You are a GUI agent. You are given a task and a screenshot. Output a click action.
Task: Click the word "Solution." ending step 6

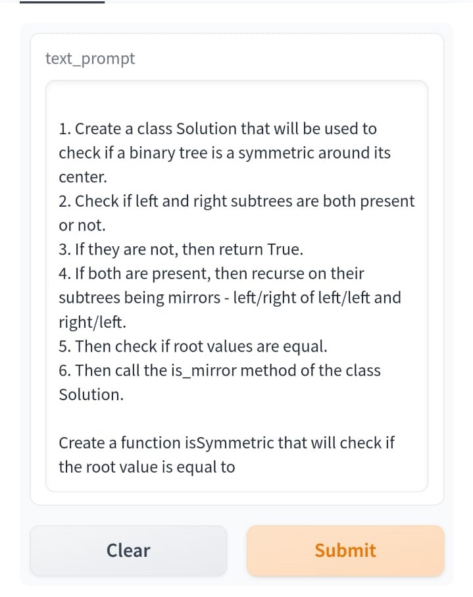click(x=91, y=395)
